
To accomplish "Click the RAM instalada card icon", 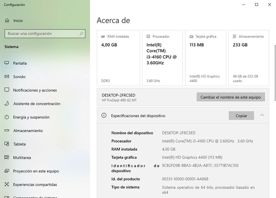I will [x=103, y=37].
